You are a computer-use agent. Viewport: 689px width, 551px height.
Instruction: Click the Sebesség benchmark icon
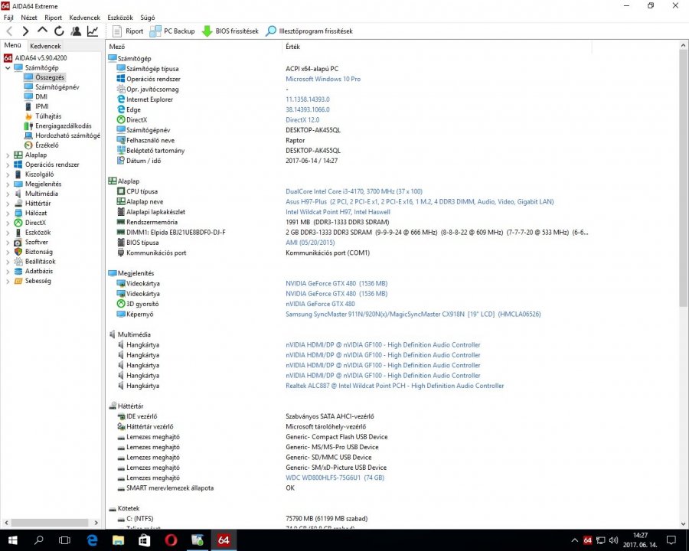pos(18,281)
